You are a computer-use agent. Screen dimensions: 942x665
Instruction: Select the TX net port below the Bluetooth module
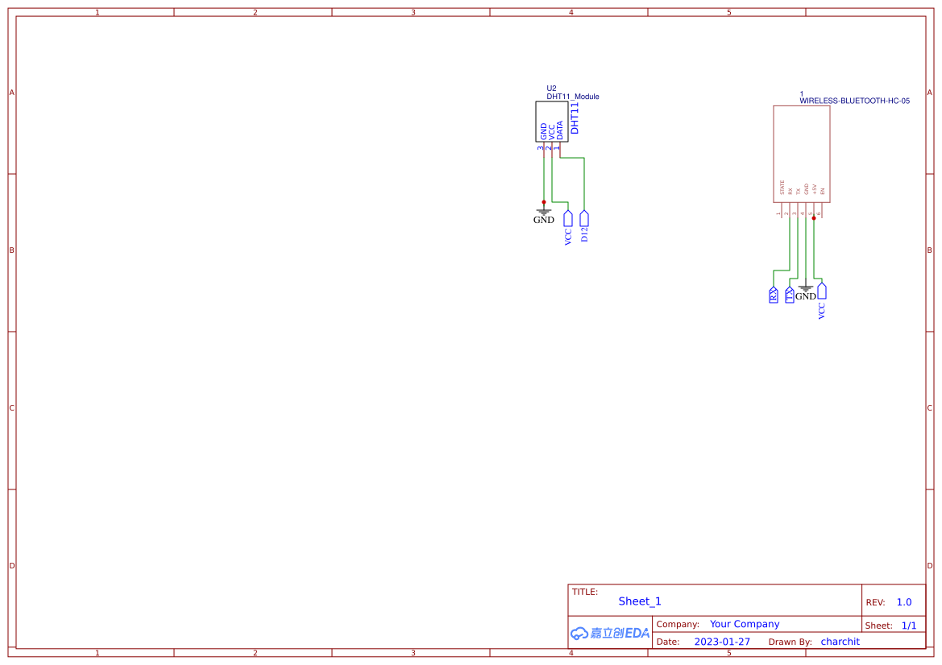pos(789,293)
